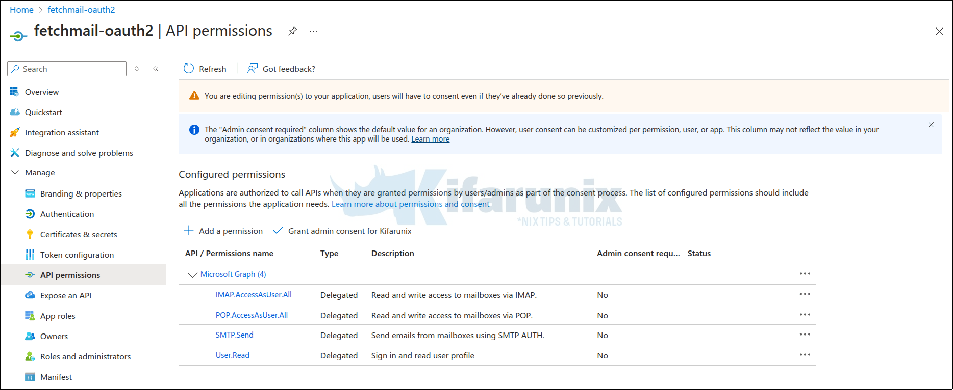This screenshot has height=390, width=953.
Task: Click the API / Permissions name column header
Action: tap(229, 254)
